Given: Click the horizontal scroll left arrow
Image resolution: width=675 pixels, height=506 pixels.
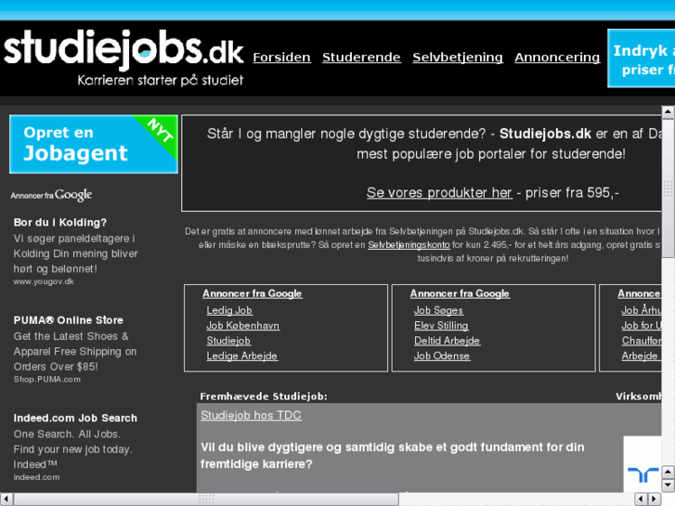Looking at the screenshot, I should pos(6,500).
